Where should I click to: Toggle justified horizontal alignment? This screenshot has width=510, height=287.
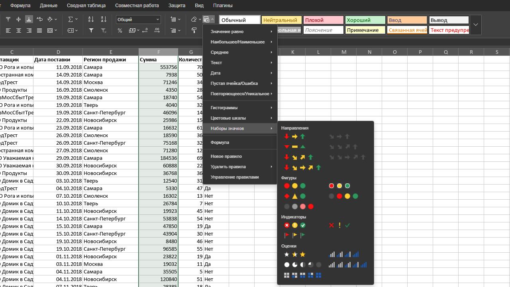39,30
